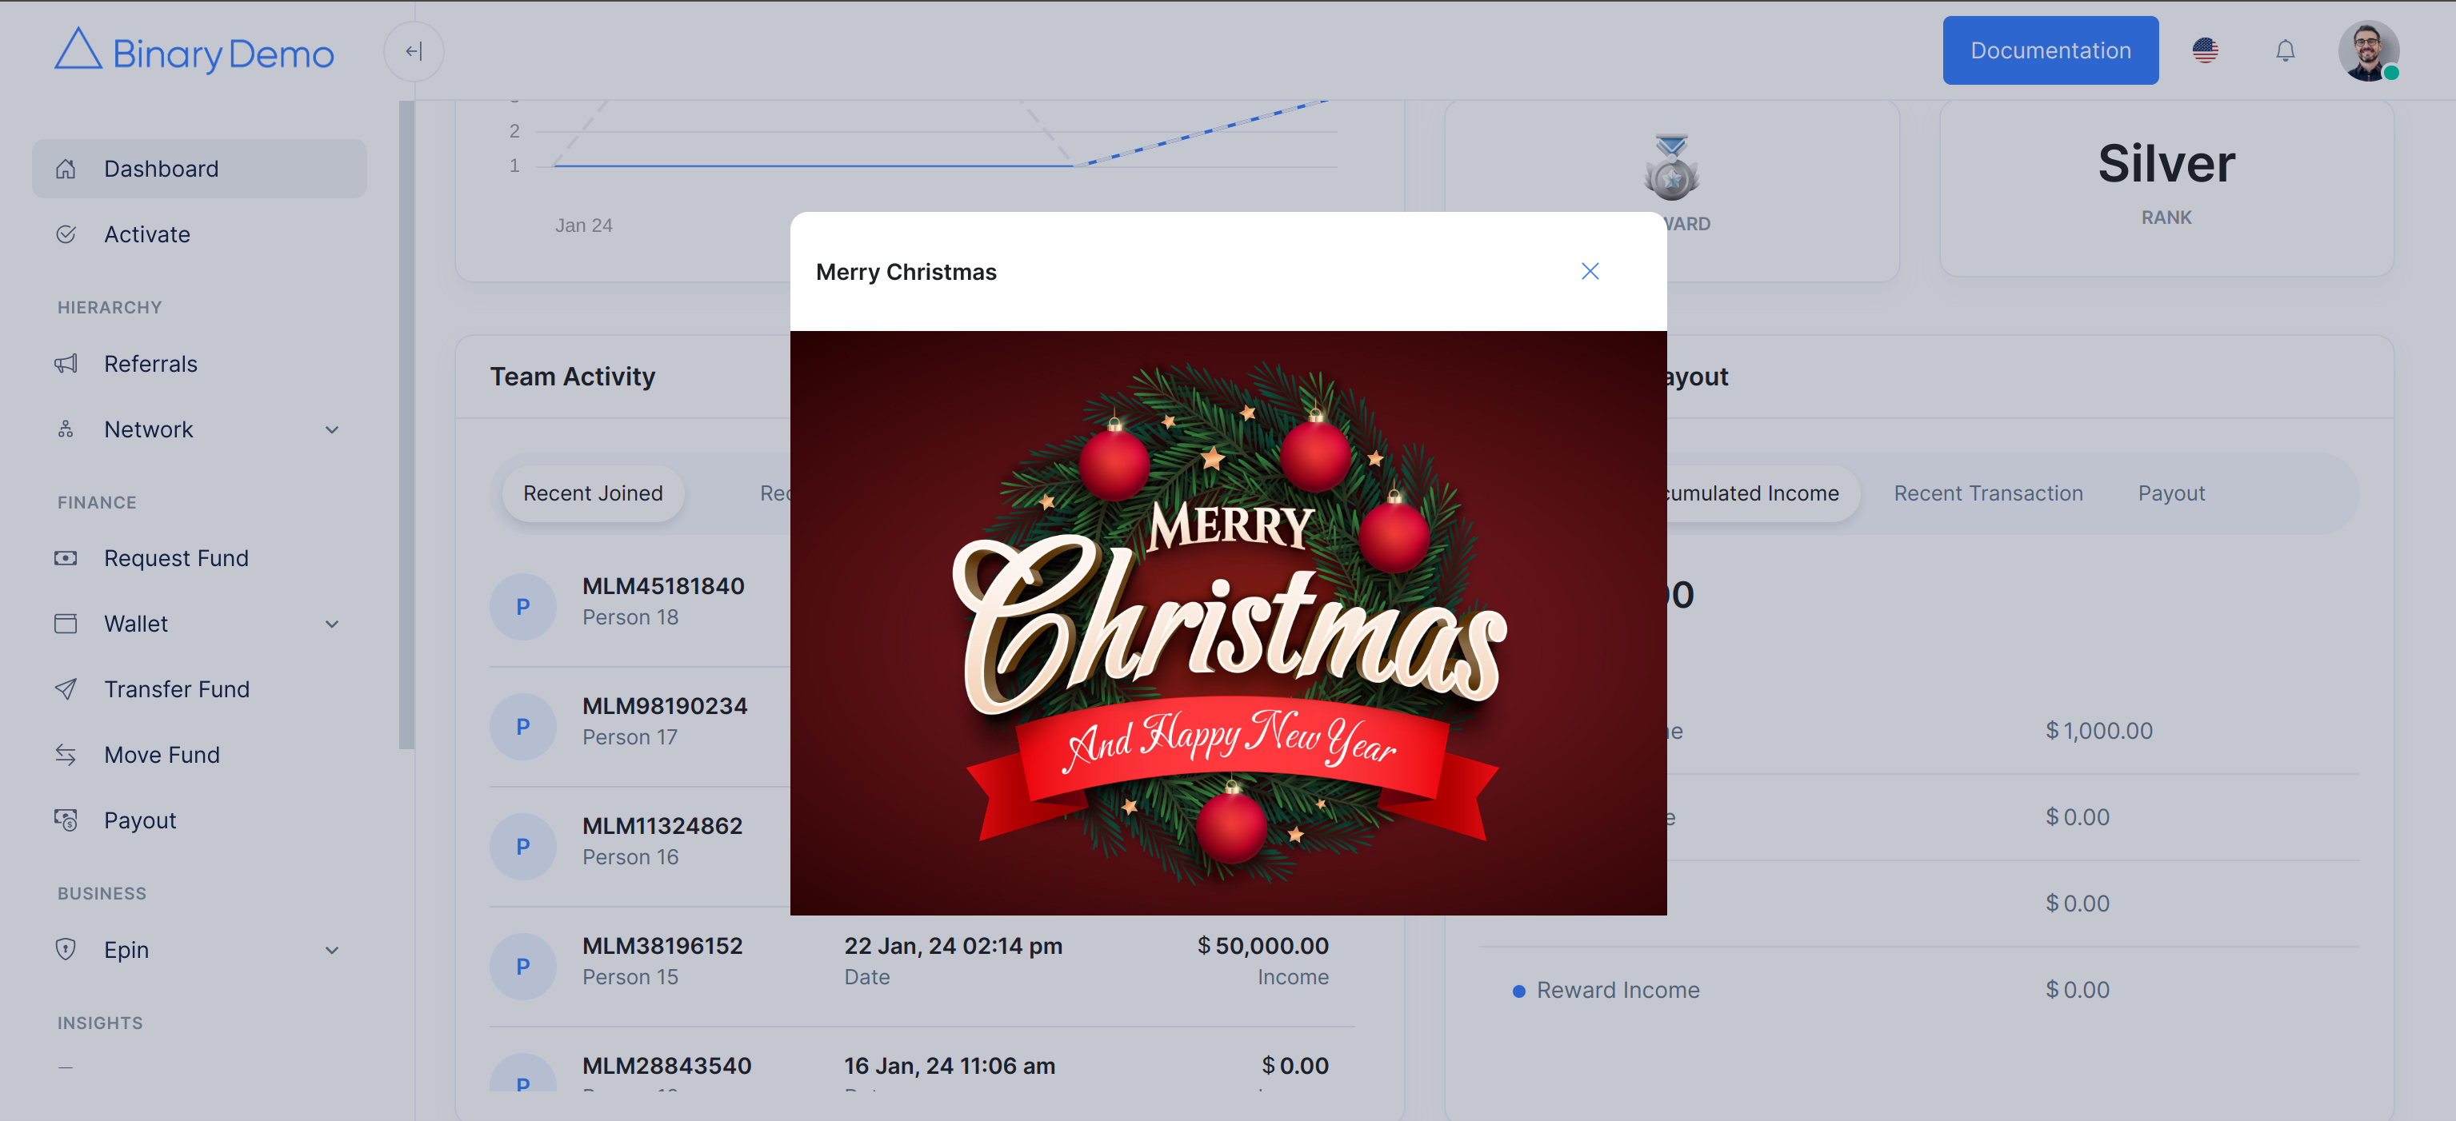Image resolution: width=2456 pixels, height=1121 pixels.
Task: Switch to the Payout tab in the panel
Action: coord(2171,494)
